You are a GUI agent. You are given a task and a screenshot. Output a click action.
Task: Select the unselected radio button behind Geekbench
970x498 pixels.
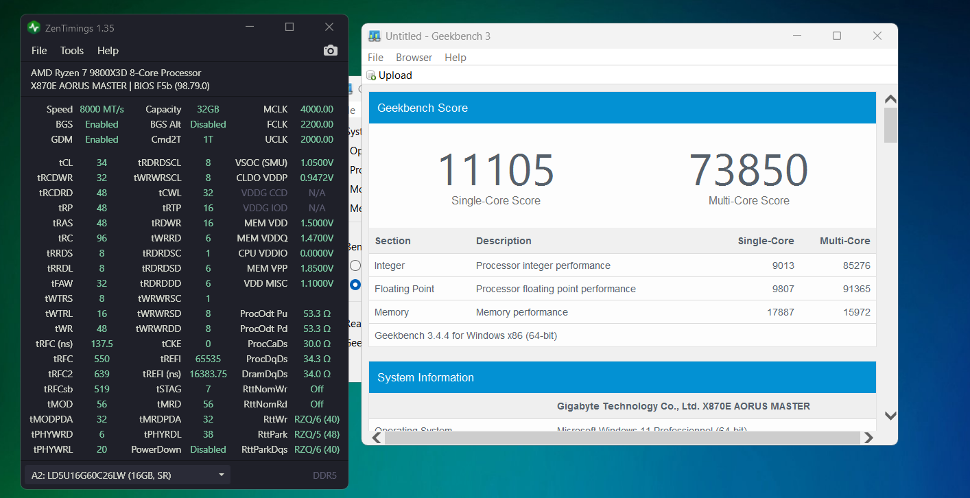coord(355,265)
